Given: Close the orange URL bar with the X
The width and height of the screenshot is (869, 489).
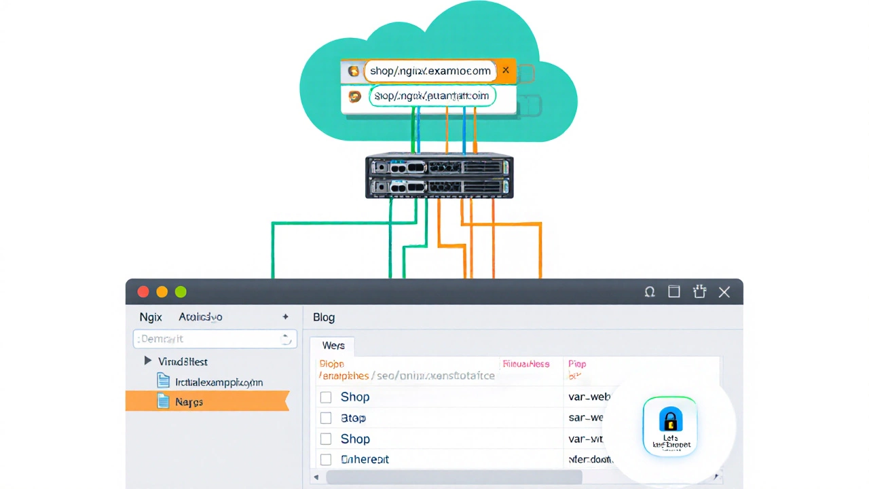Looking at the screenshot, I should pos(505,70).
